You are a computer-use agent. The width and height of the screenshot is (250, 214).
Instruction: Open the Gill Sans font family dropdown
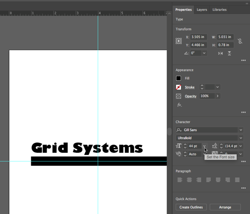click(241, 130)
